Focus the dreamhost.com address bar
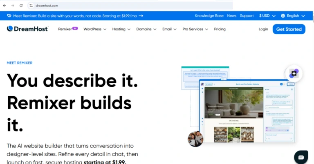 (x=130, y=6)
